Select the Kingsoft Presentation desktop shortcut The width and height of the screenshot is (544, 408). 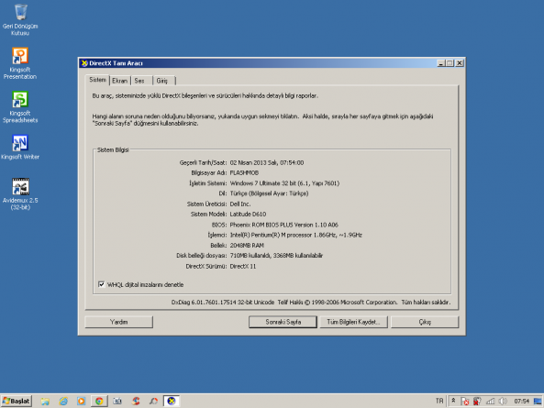(20, 63)
